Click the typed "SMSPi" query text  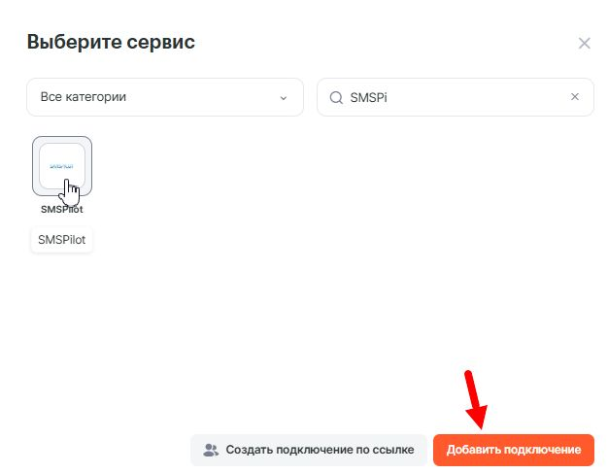368,97
